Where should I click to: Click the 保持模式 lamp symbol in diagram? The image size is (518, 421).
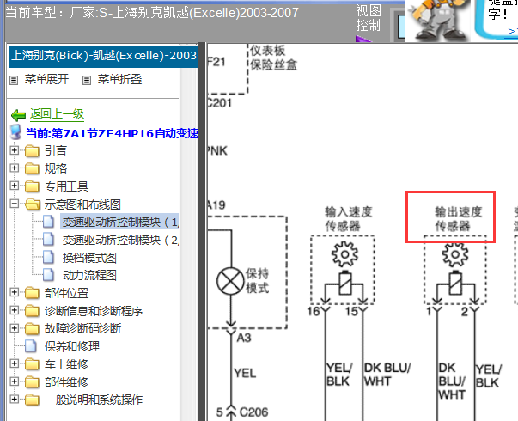(x=230, y=282)
